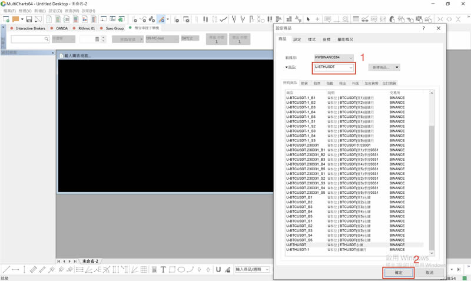
Task: Select U-BTCUSDT.230331 row in list
Action: pos(299,145)
